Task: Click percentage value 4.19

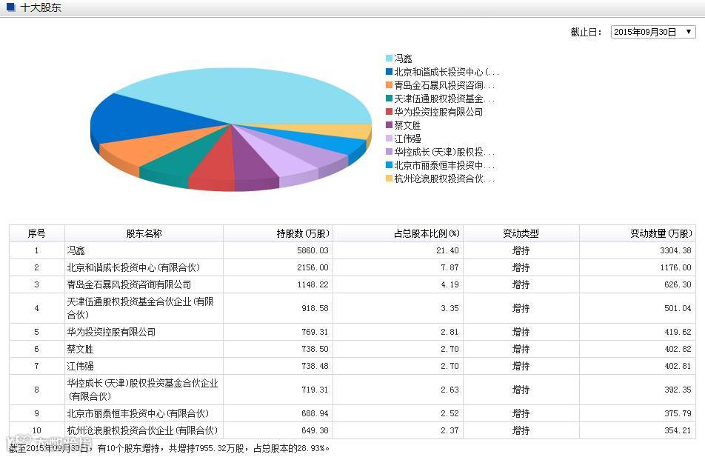Action: pos(450,284)
